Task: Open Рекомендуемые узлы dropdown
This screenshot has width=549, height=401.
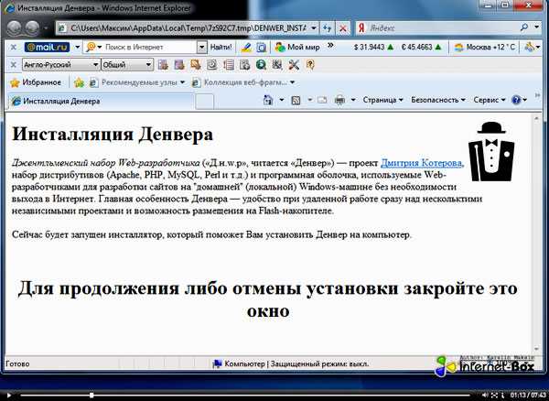Action: (137, 82)
